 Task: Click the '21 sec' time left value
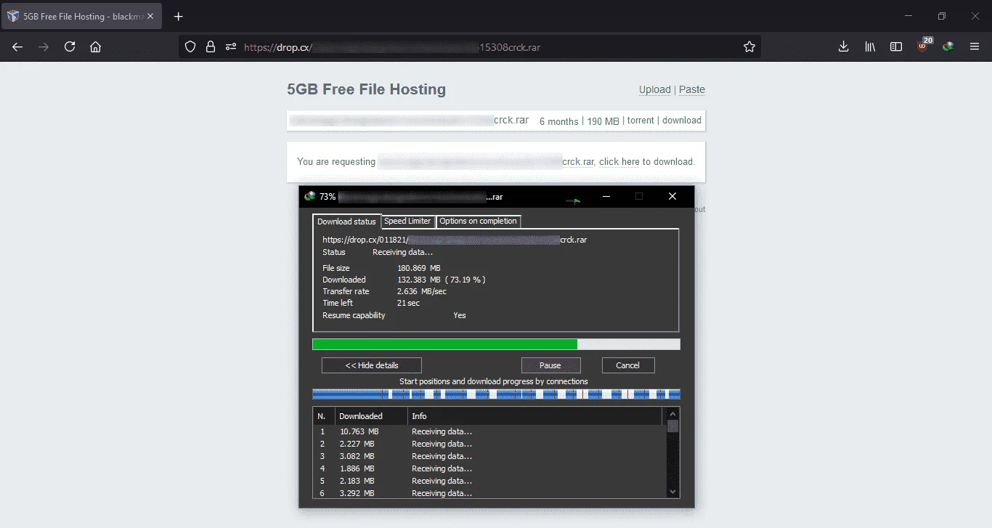(x=408, y=303)
